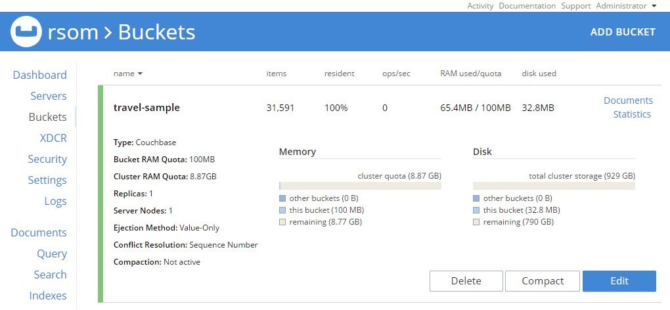Click total cluster storage (929 GB) label

pyautogui.click(x=582, y=176)
